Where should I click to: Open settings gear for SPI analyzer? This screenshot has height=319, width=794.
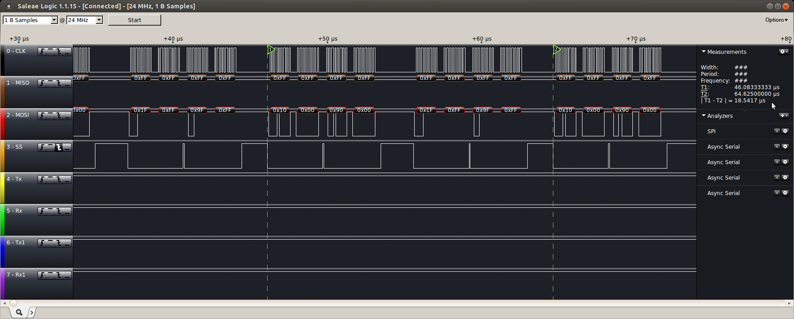(x=785, y=131)
